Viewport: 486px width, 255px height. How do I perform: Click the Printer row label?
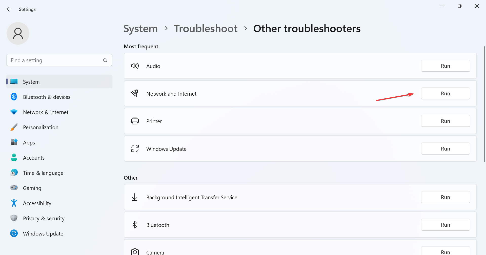point(154,121)
